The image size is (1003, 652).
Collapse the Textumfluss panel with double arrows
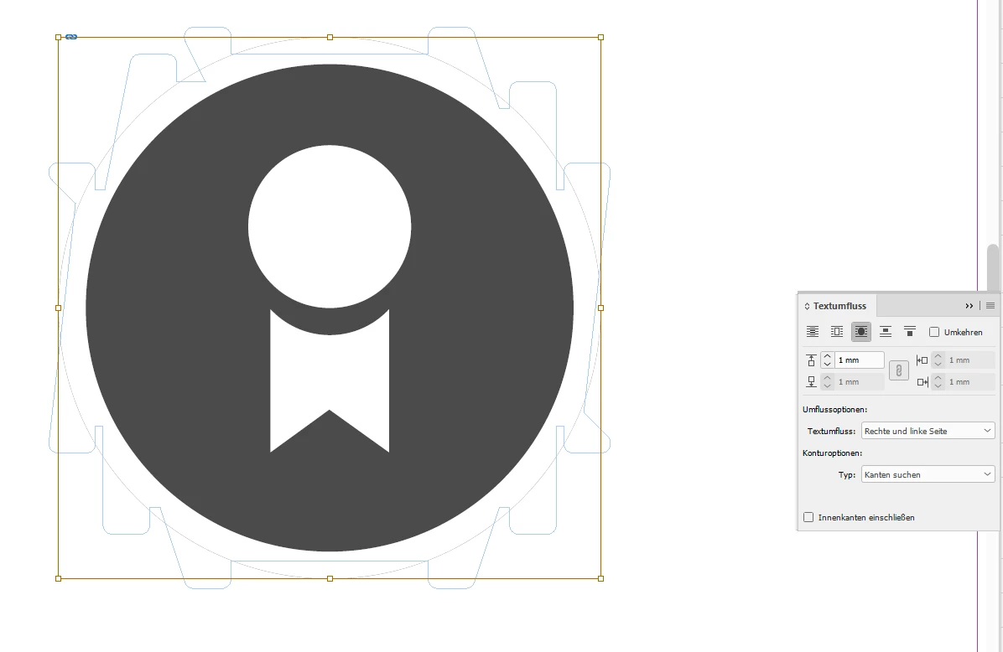click(969, 306)
